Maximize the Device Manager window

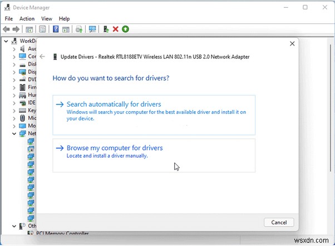(x=305, y=7)
